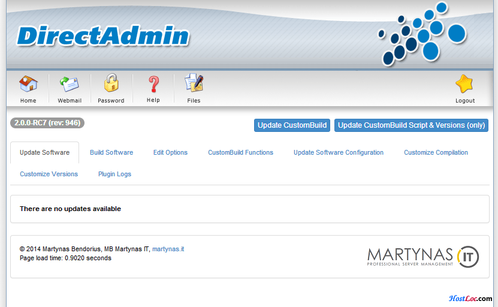The width and height of the screenshot is (498, 307).
Task: Open the Edit Options tab
Action: (x=170, y=152)
